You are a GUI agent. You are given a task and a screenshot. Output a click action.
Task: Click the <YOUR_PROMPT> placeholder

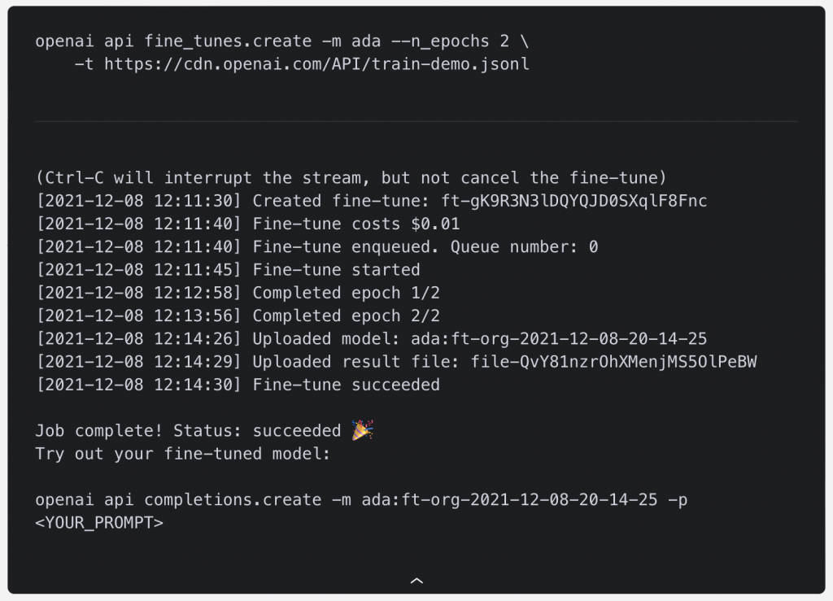click(99, 523)
